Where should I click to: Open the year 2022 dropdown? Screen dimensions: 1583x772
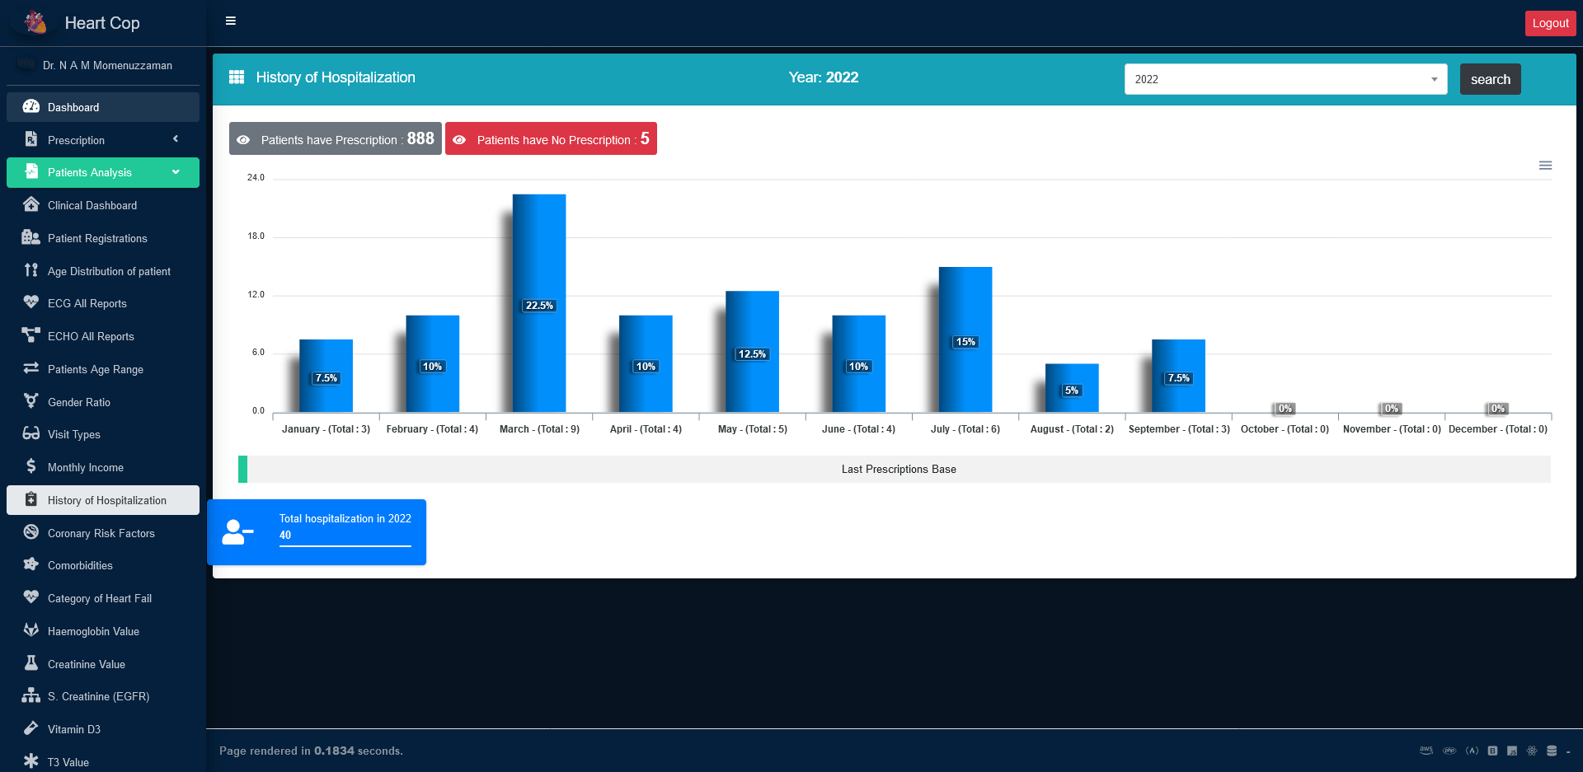[x=1285, y=79]
